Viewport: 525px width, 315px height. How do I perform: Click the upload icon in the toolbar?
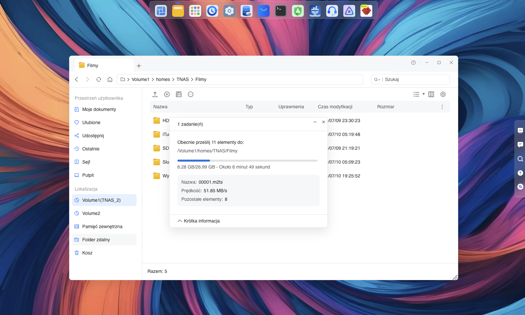155,94
